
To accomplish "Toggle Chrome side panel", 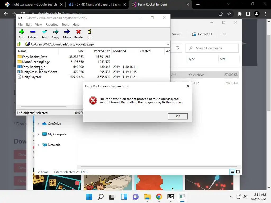I will click(x=248, y=14).
